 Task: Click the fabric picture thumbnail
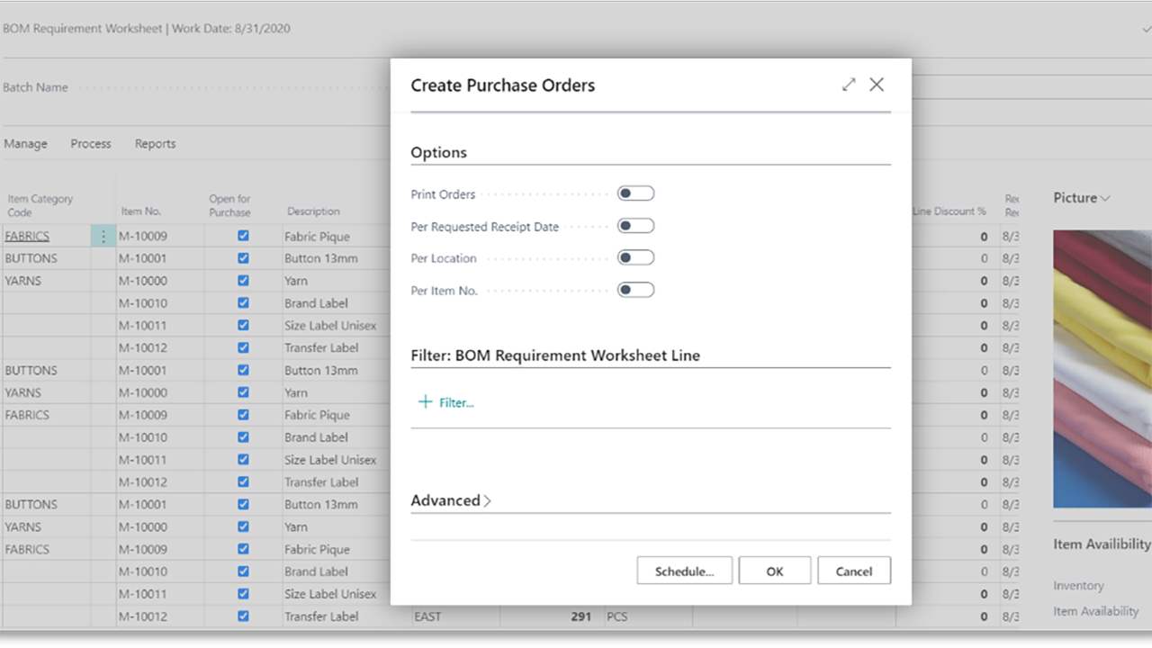coord(1102,369)
